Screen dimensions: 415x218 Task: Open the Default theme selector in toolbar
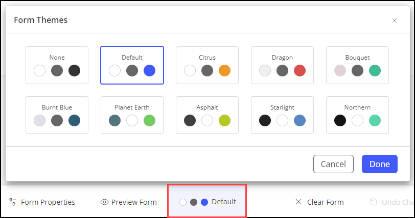click(x=207, y=202)
